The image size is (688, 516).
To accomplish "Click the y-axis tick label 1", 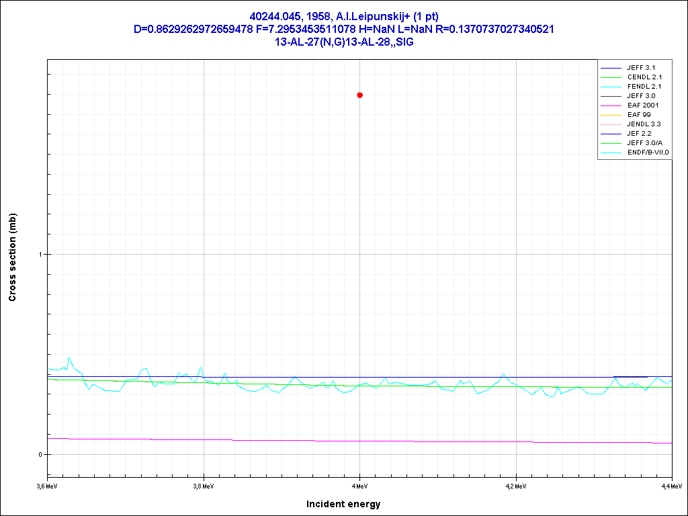I will (40, 255).
